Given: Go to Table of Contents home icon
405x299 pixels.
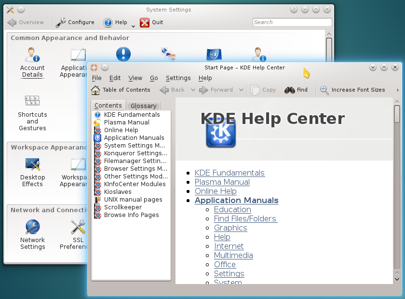Looking at the screenshot, I should [x=95, y=90].
